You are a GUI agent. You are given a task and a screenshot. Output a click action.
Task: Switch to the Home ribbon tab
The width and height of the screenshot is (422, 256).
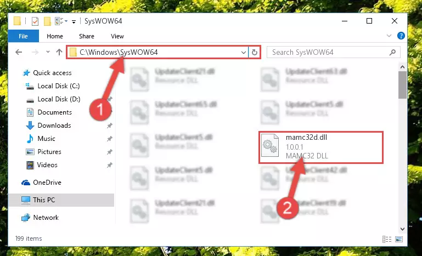point(55,36)
